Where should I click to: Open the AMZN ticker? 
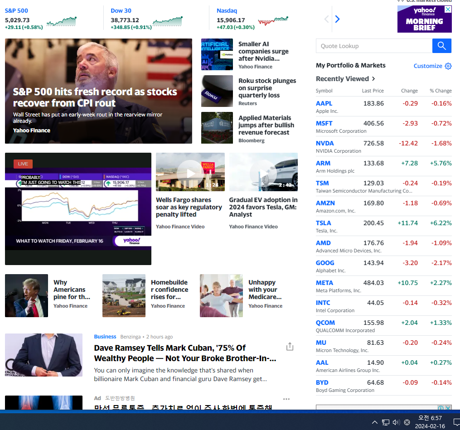point(325,203)
